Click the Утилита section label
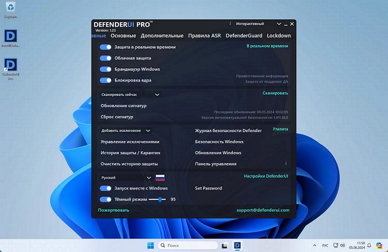 point(280,129)
